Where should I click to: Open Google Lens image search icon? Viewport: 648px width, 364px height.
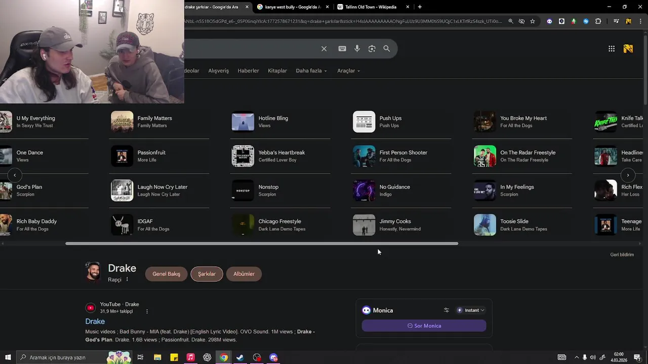[x=372, y=49]
